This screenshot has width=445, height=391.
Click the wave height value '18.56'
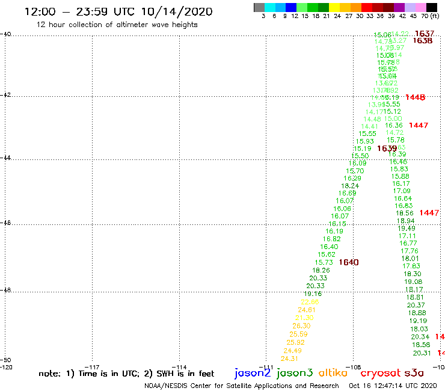click(405, 214)
